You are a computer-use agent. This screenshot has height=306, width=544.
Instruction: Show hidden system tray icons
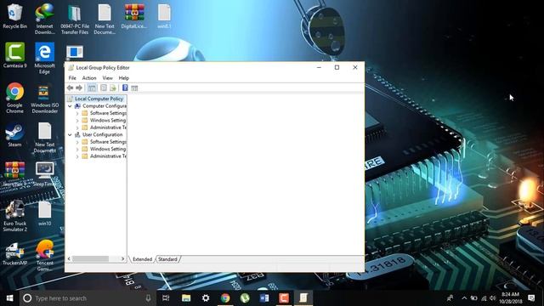(464, 298)
